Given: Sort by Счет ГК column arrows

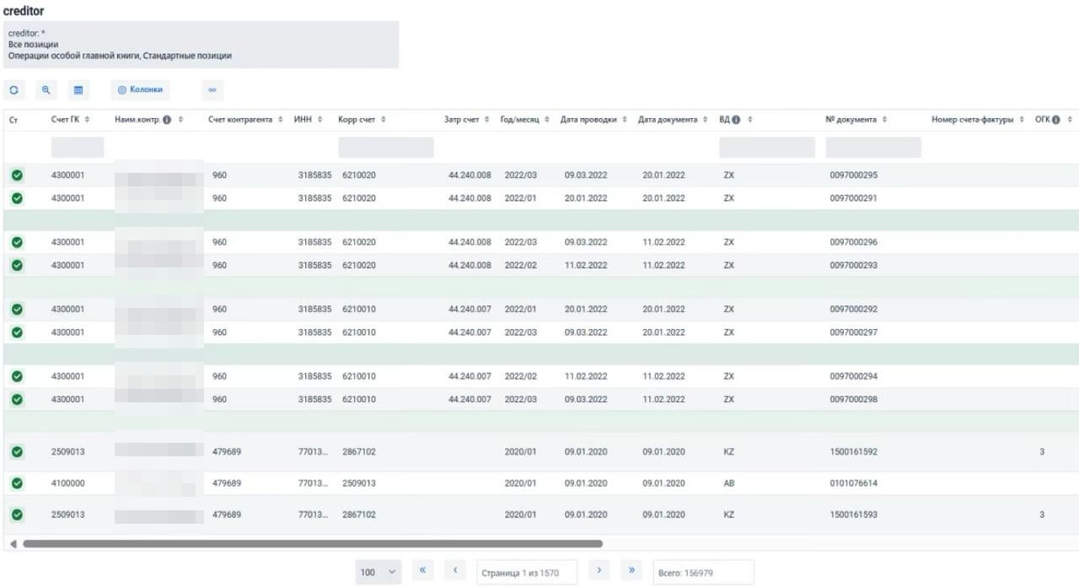Looking at the screenshot, I should tap(87, 120).
